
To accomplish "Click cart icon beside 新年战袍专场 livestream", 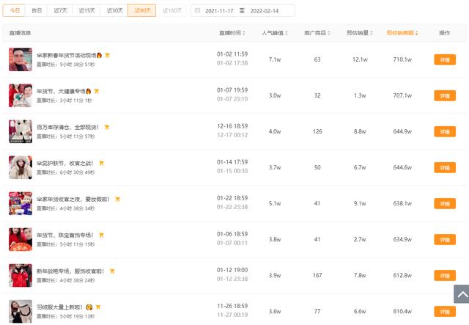I will click(112, 271).
